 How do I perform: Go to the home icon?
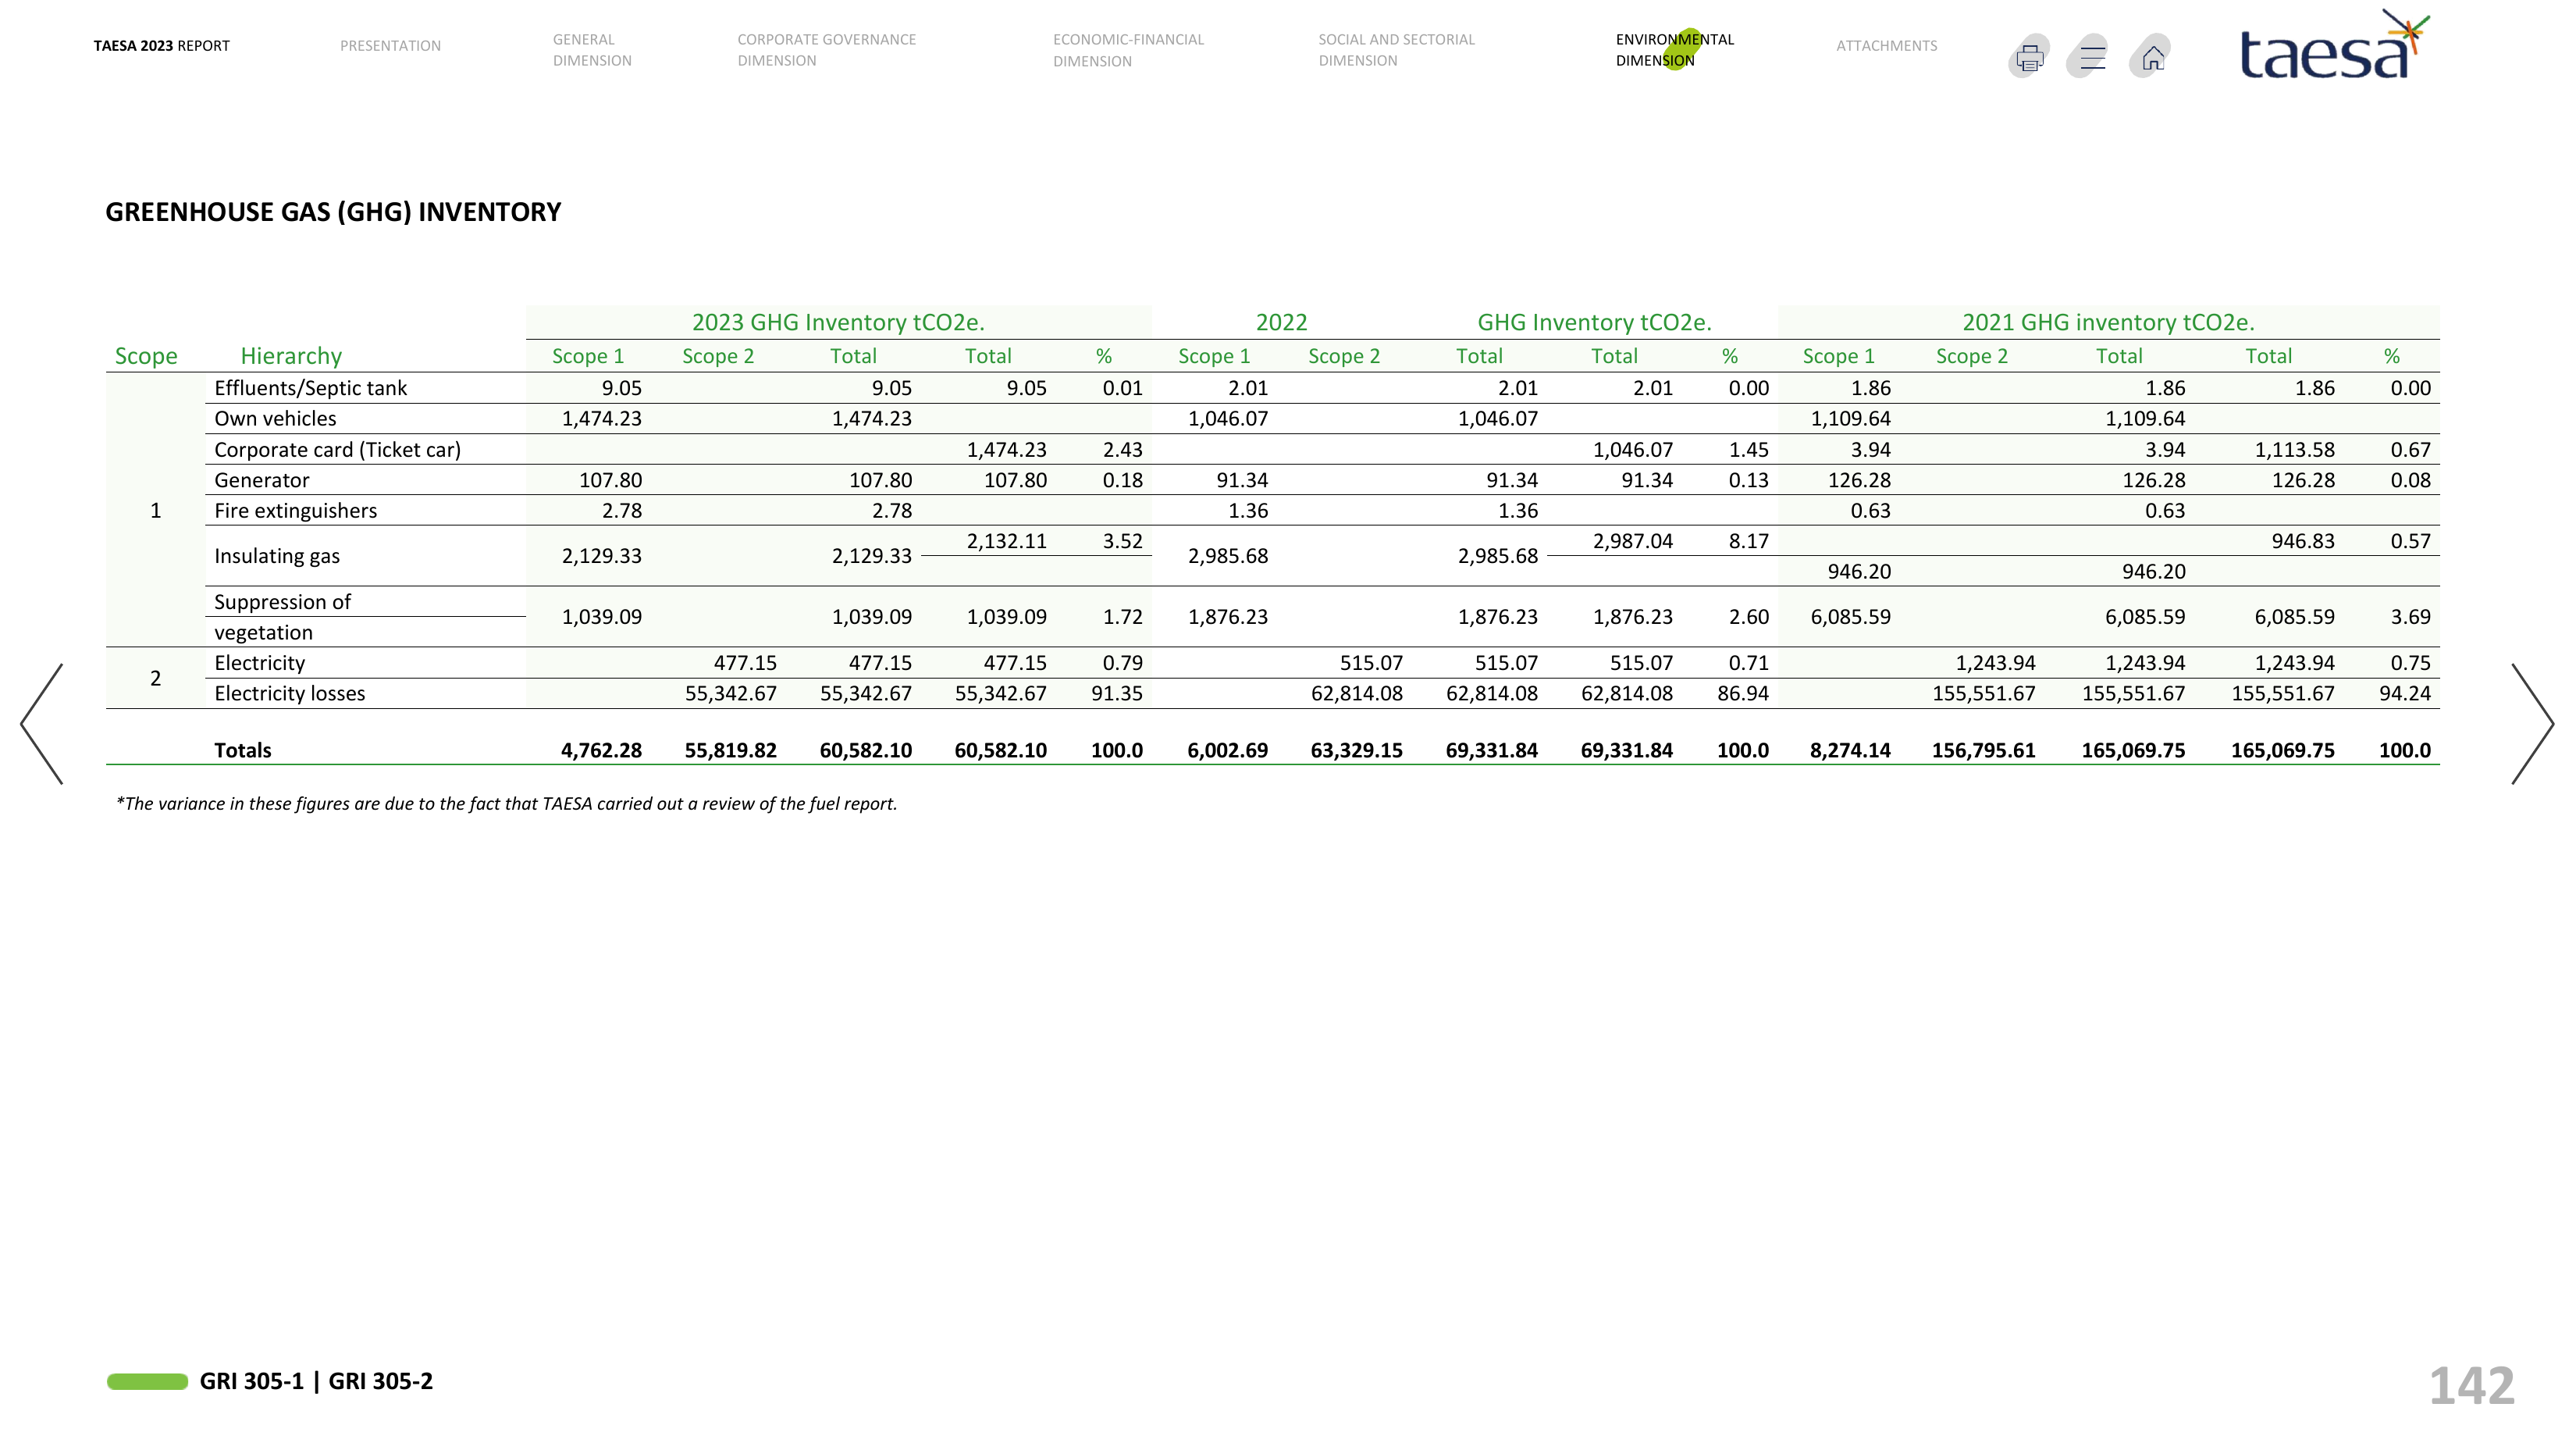[x=2151, y=57]
